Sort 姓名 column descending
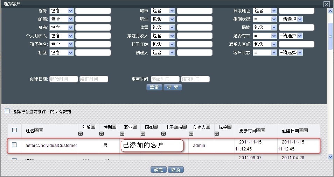The image size is (334, 177). (x=41, y=131)
